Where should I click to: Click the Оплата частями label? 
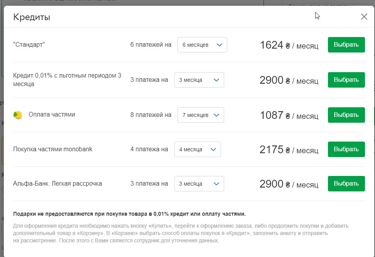click(x=52, y=115)
